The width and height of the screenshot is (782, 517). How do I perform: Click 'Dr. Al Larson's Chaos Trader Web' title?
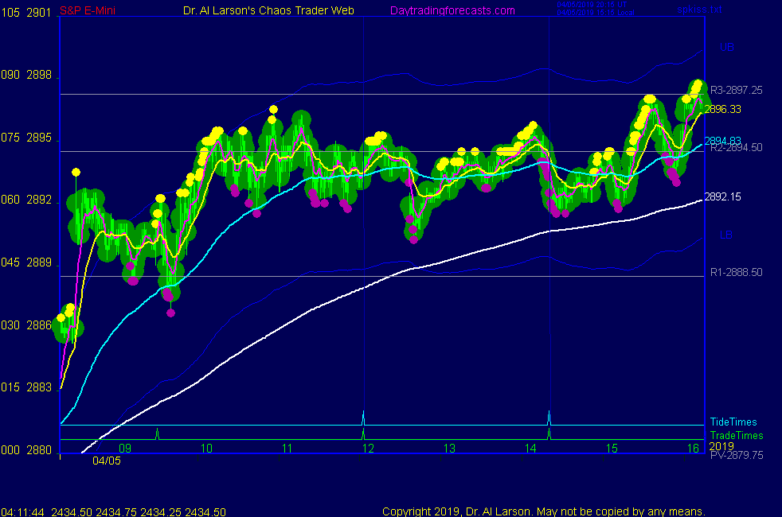268,10
